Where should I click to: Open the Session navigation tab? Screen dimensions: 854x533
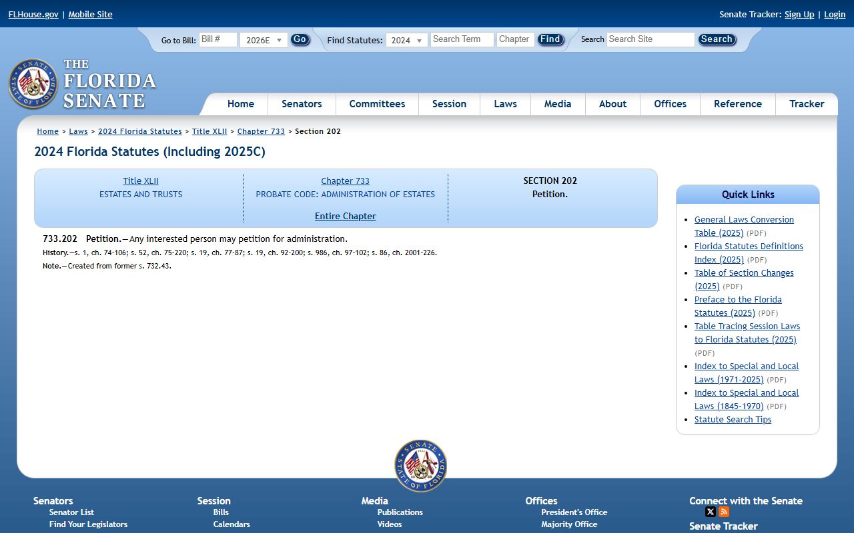click(449, 104)
